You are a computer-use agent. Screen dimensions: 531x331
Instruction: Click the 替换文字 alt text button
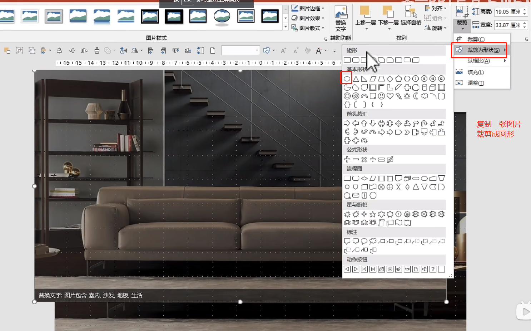click(341, 19)
